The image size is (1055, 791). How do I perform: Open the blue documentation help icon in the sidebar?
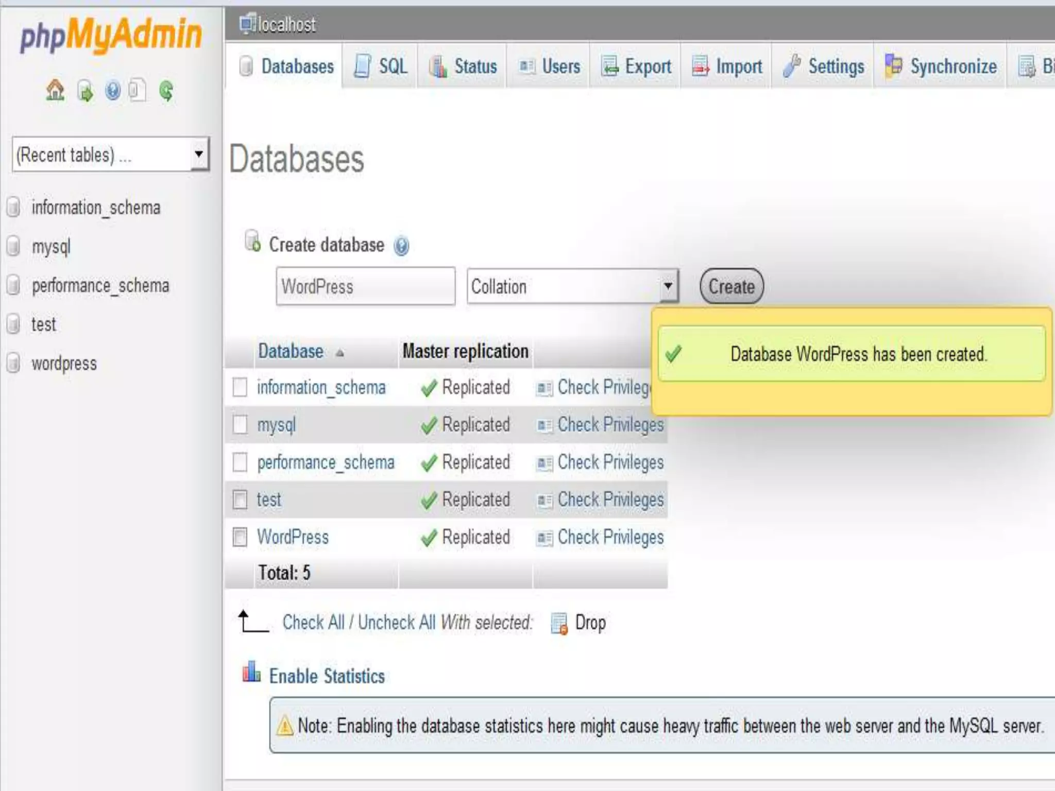click(112, 91)
